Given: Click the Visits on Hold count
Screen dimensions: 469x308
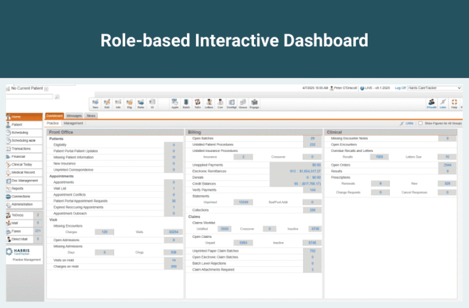Looking at the screenshot, I should [173, 260].
